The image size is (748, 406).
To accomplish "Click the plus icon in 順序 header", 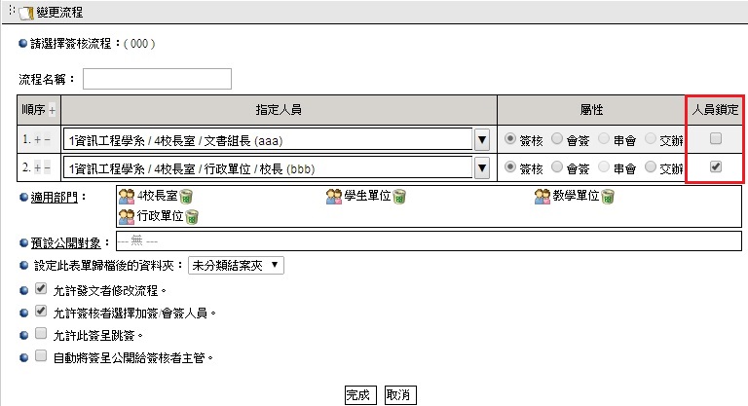I will pyautogui.click(x=53, y=110).
